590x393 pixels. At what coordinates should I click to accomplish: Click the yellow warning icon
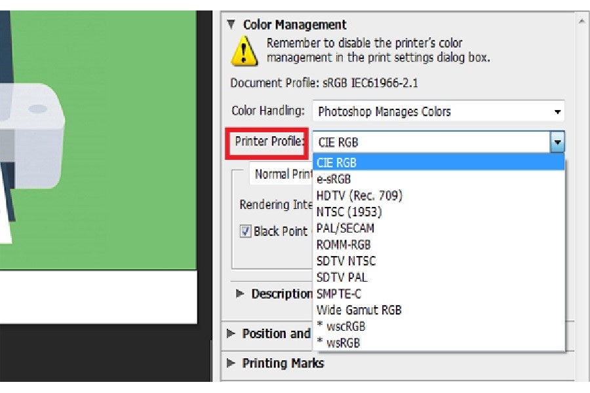point(244,50)
